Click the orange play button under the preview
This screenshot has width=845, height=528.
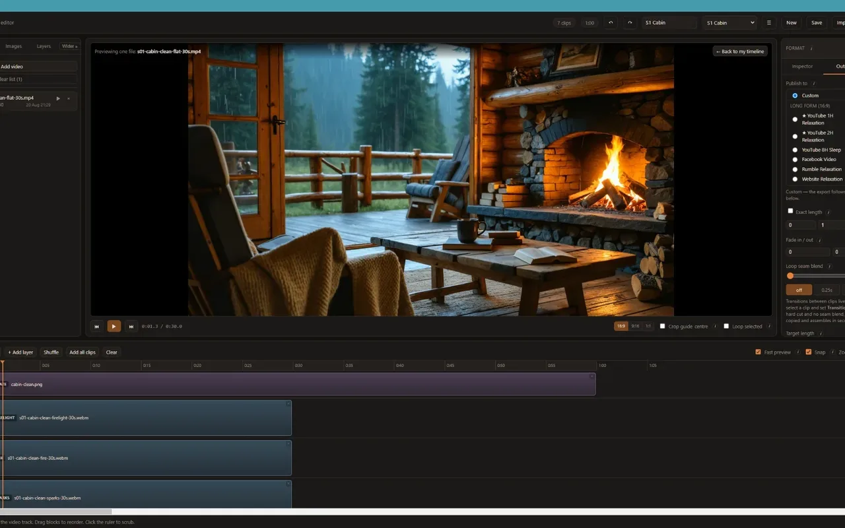(114, 326)
